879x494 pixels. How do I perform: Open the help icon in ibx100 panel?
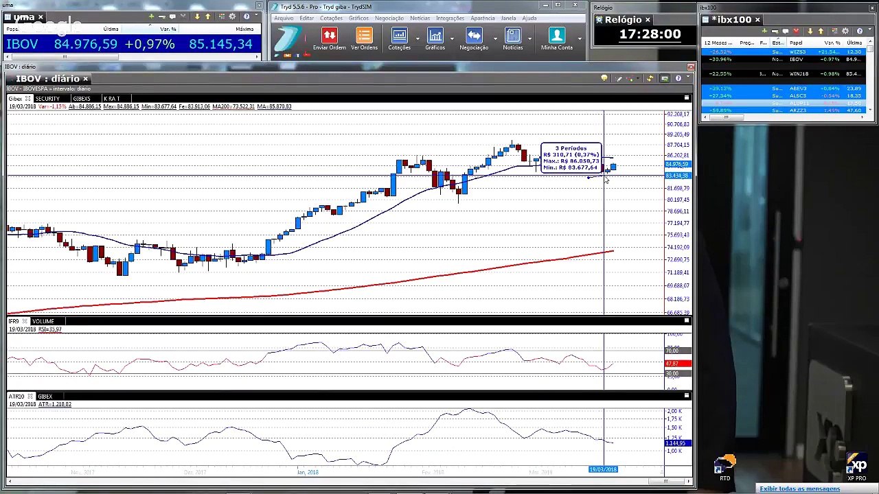coord(859,31)
